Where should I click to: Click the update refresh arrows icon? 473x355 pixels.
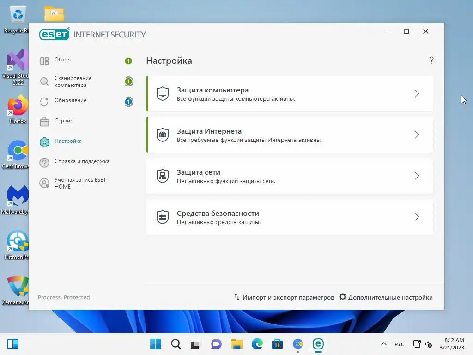pyautogui.click(x=44, y=102)
